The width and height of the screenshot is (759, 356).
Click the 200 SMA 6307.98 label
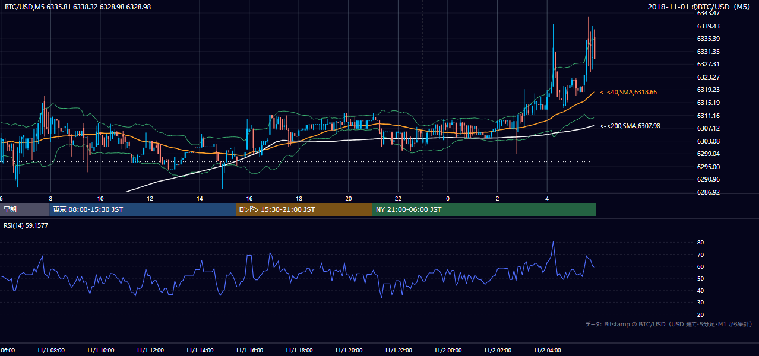coord(630,126)
